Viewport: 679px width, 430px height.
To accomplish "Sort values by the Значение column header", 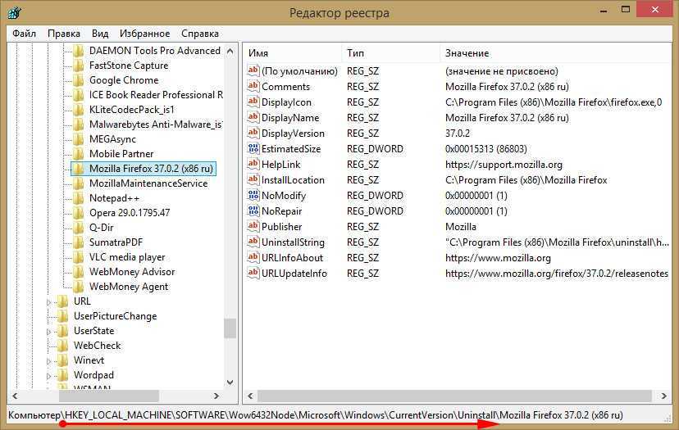I will pos(556,52).
